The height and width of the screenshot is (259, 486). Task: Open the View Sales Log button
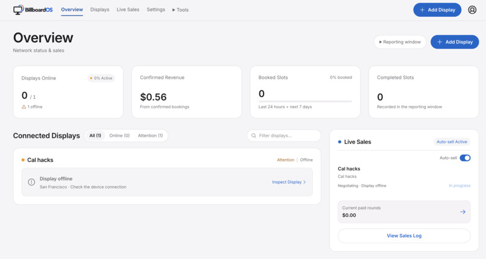tap(404, 236)
